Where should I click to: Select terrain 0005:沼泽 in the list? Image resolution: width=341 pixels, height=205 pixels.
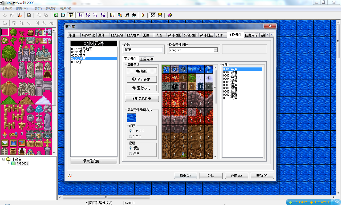[x=242, y=82]
